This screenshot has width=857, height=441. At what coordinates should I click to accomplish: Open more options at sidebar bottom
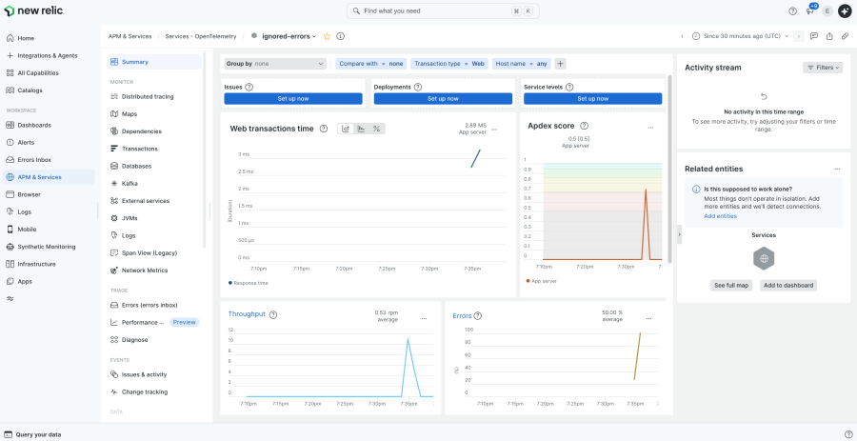10,299
